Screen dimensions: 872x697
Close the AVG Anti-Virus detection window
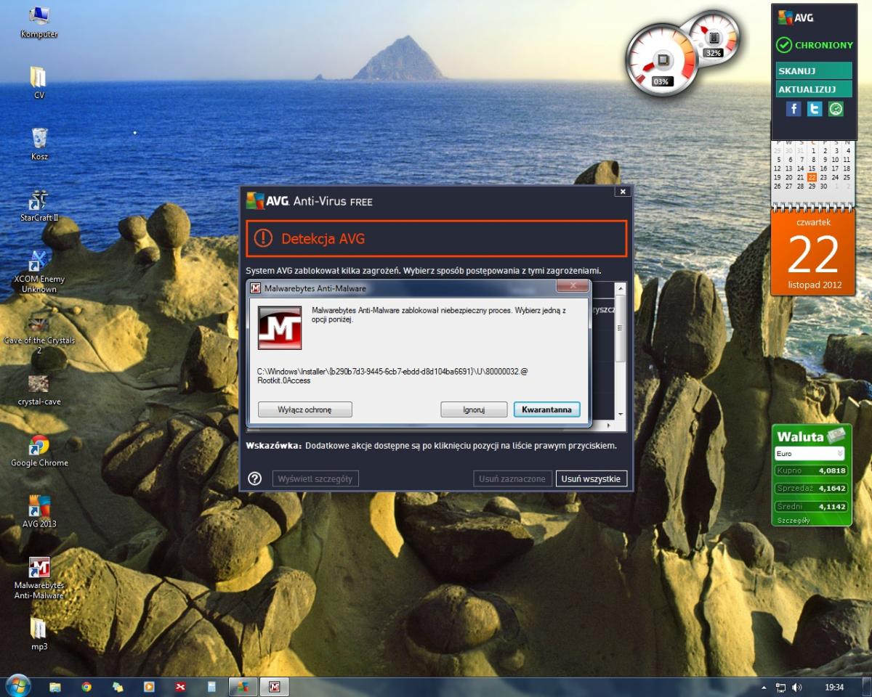(622, 192)
